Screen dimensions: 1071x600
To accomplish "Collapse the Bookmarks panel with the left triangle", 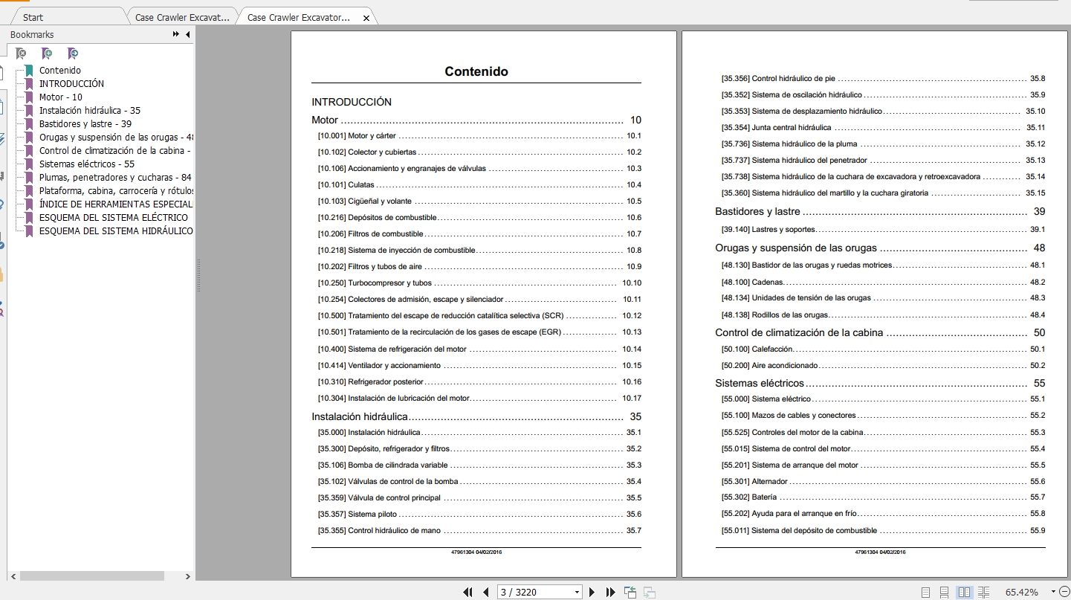I will [x=187, y=34].
